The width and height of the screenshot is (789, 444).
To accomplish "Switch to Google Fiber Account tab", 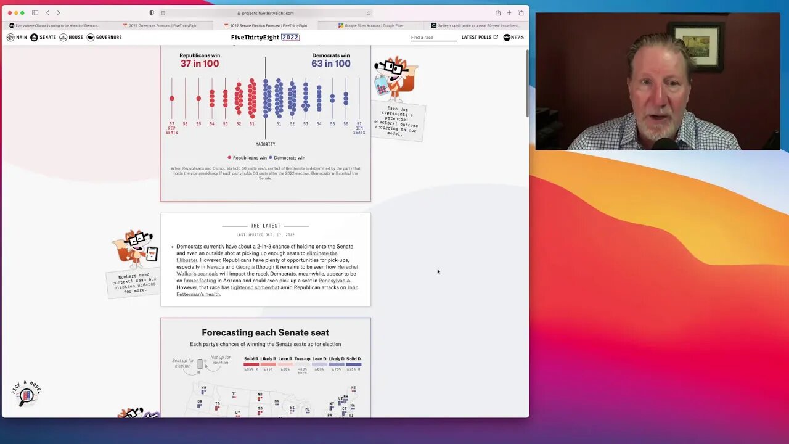I will click(x=371, y=25).
